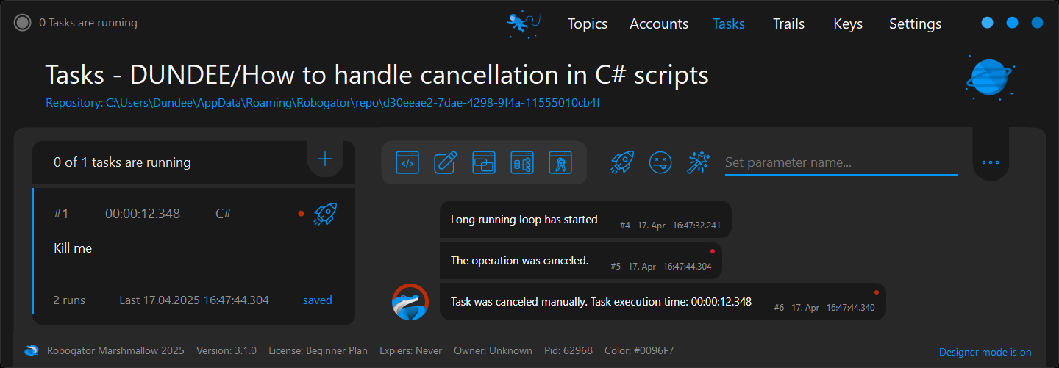Go to the Trails tab
This screenshot has width=1059, height=368.
[x=788, y=24]
